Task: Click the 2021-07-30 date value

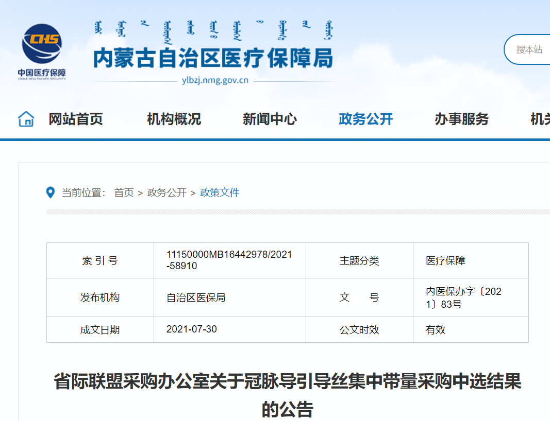Action: point(192,329)
